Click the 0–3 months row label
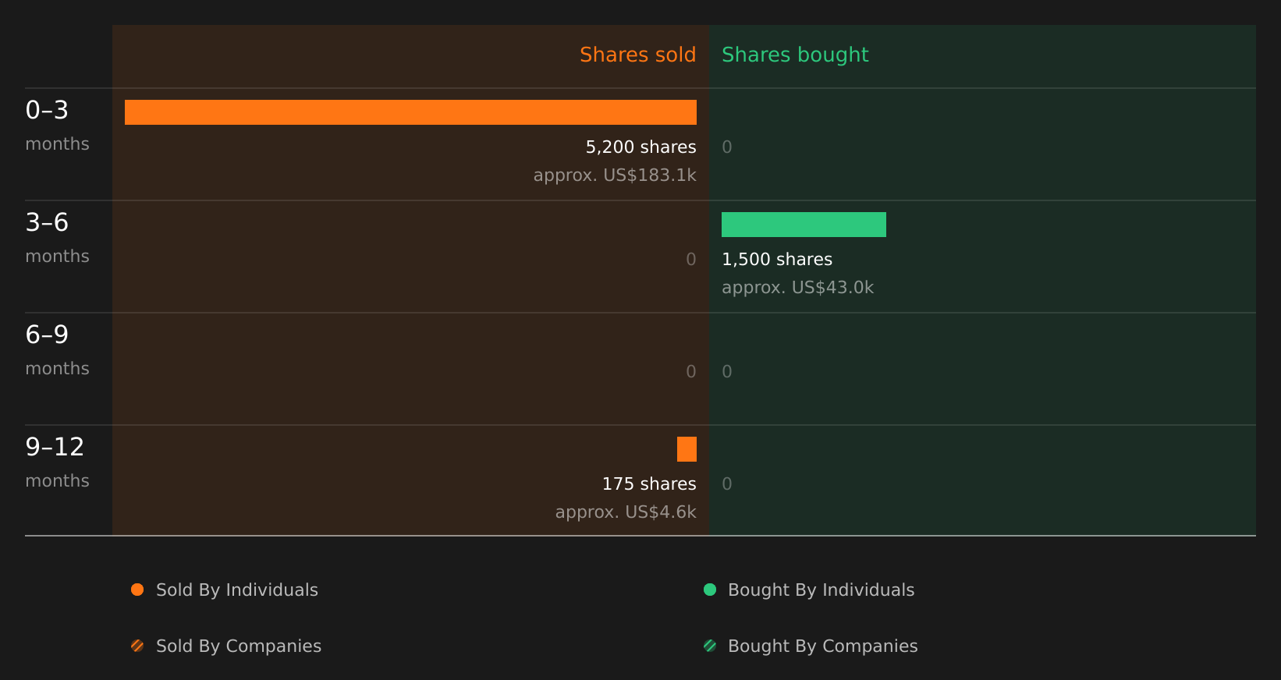Viewport: 1281px width, 680px height. (57, 126)
